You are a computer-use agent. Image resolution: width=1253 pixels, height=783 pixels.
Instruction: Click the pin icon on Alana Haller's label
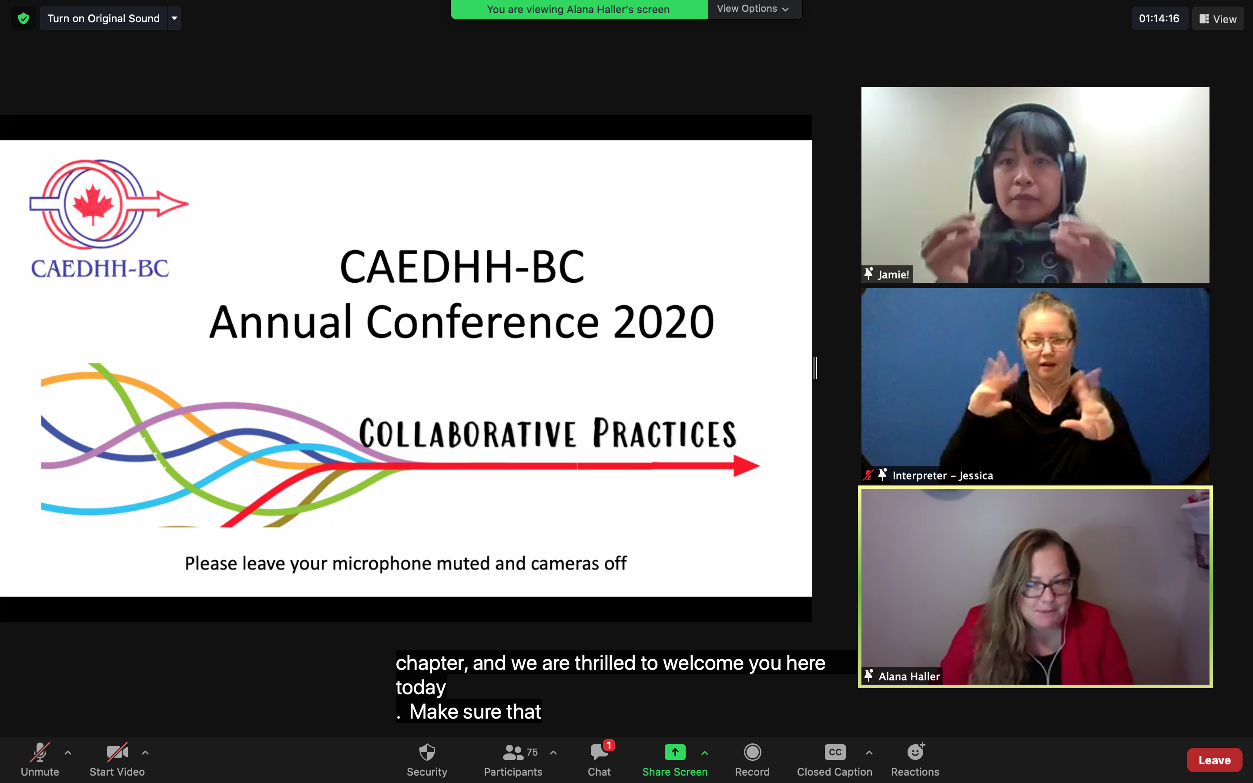(869, 675)
